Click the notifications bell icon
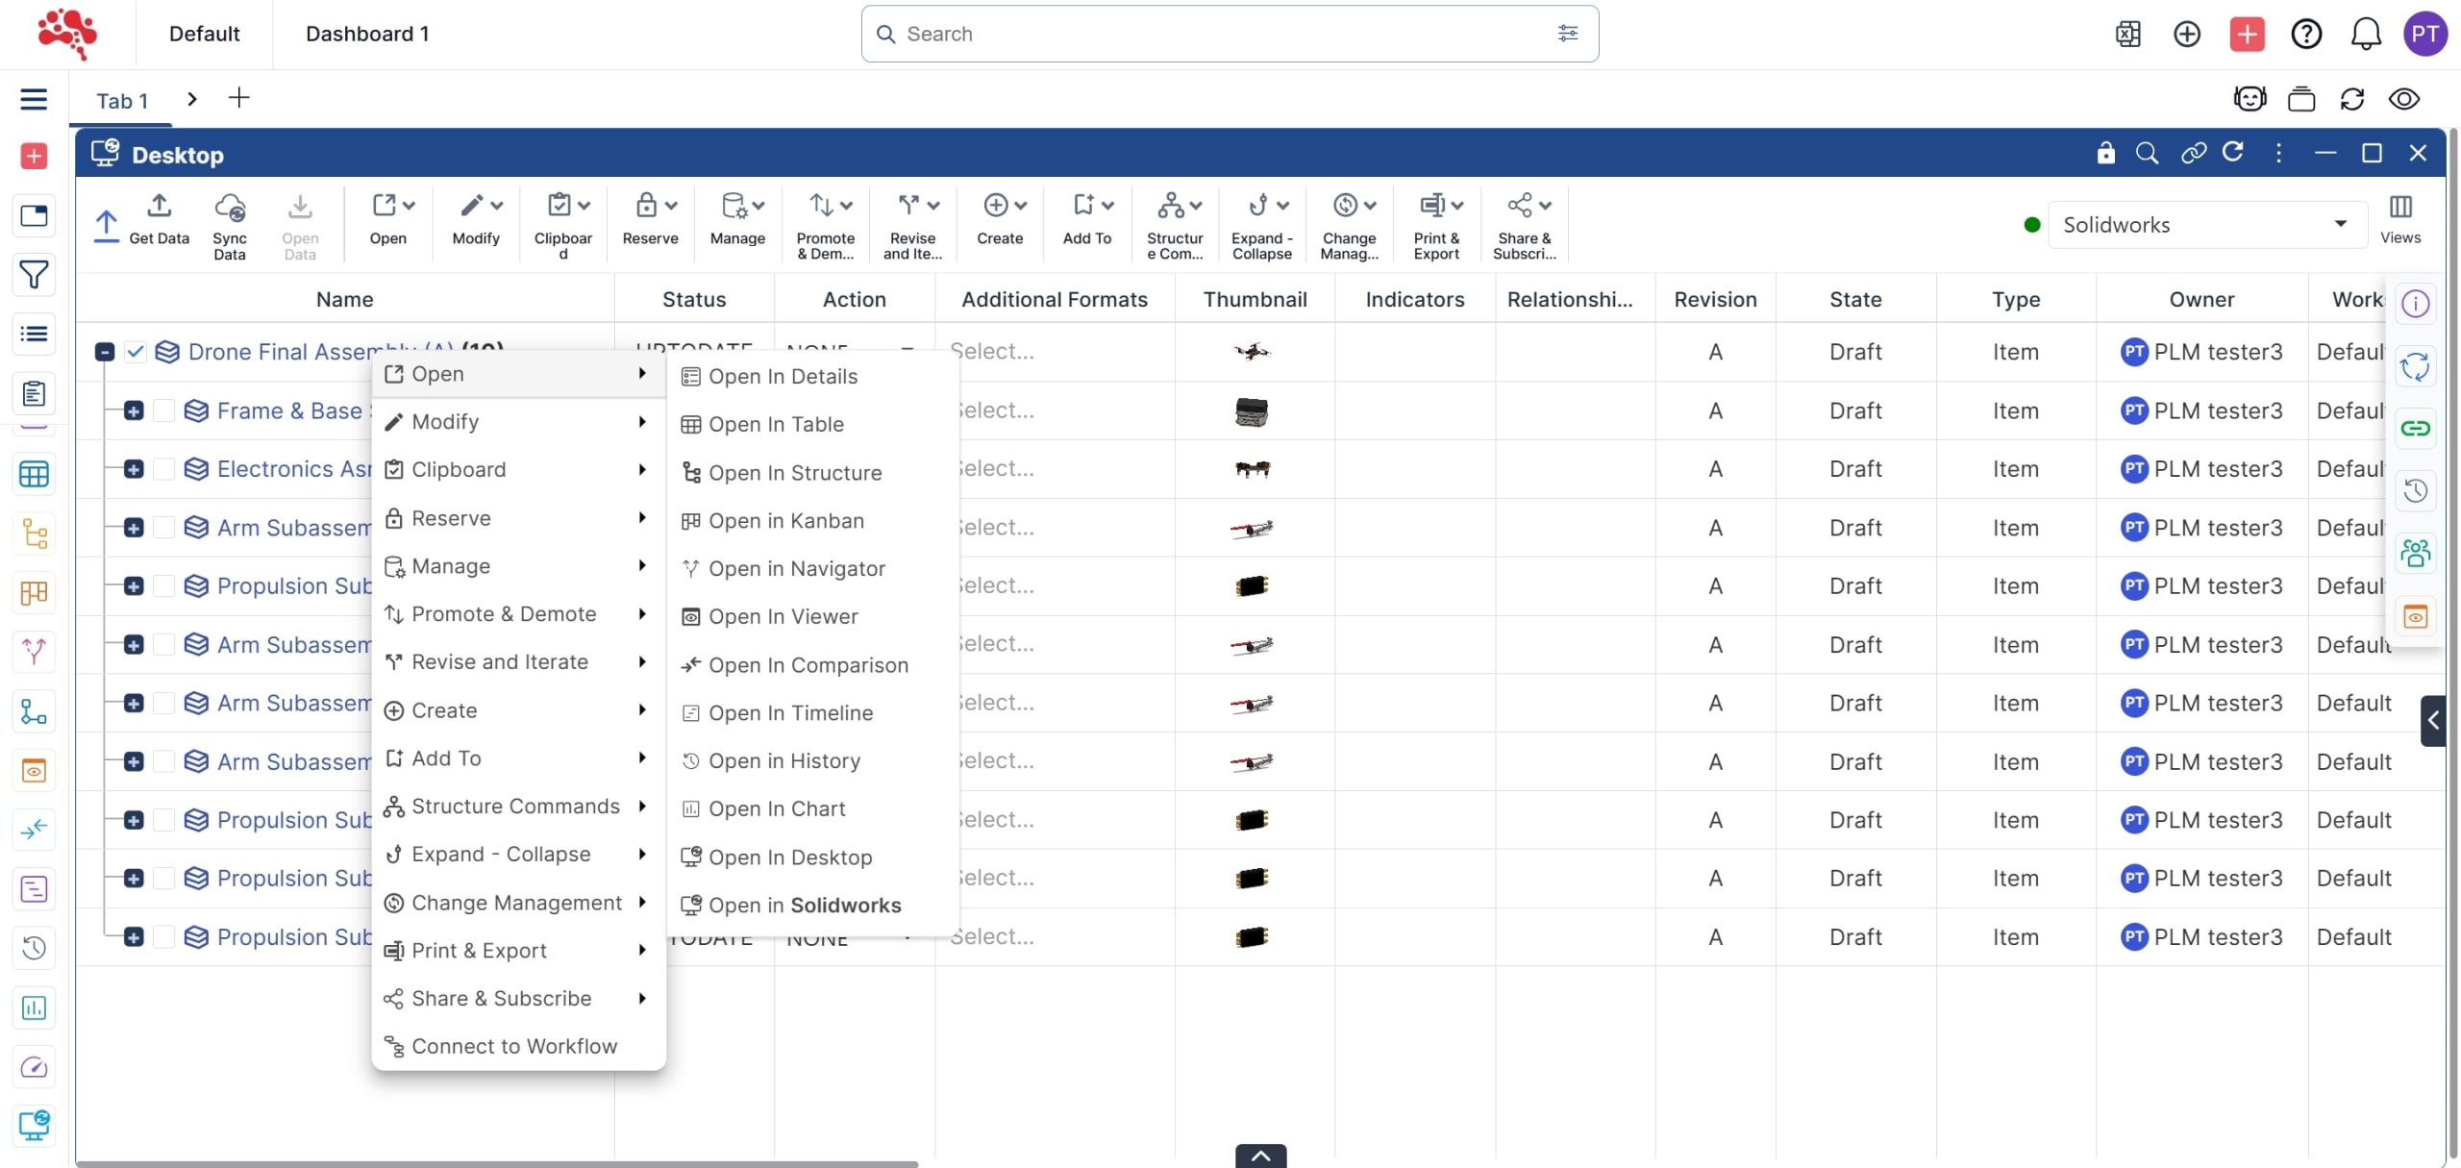This screenshot has height=1168, width=2461. [2365, 35]
